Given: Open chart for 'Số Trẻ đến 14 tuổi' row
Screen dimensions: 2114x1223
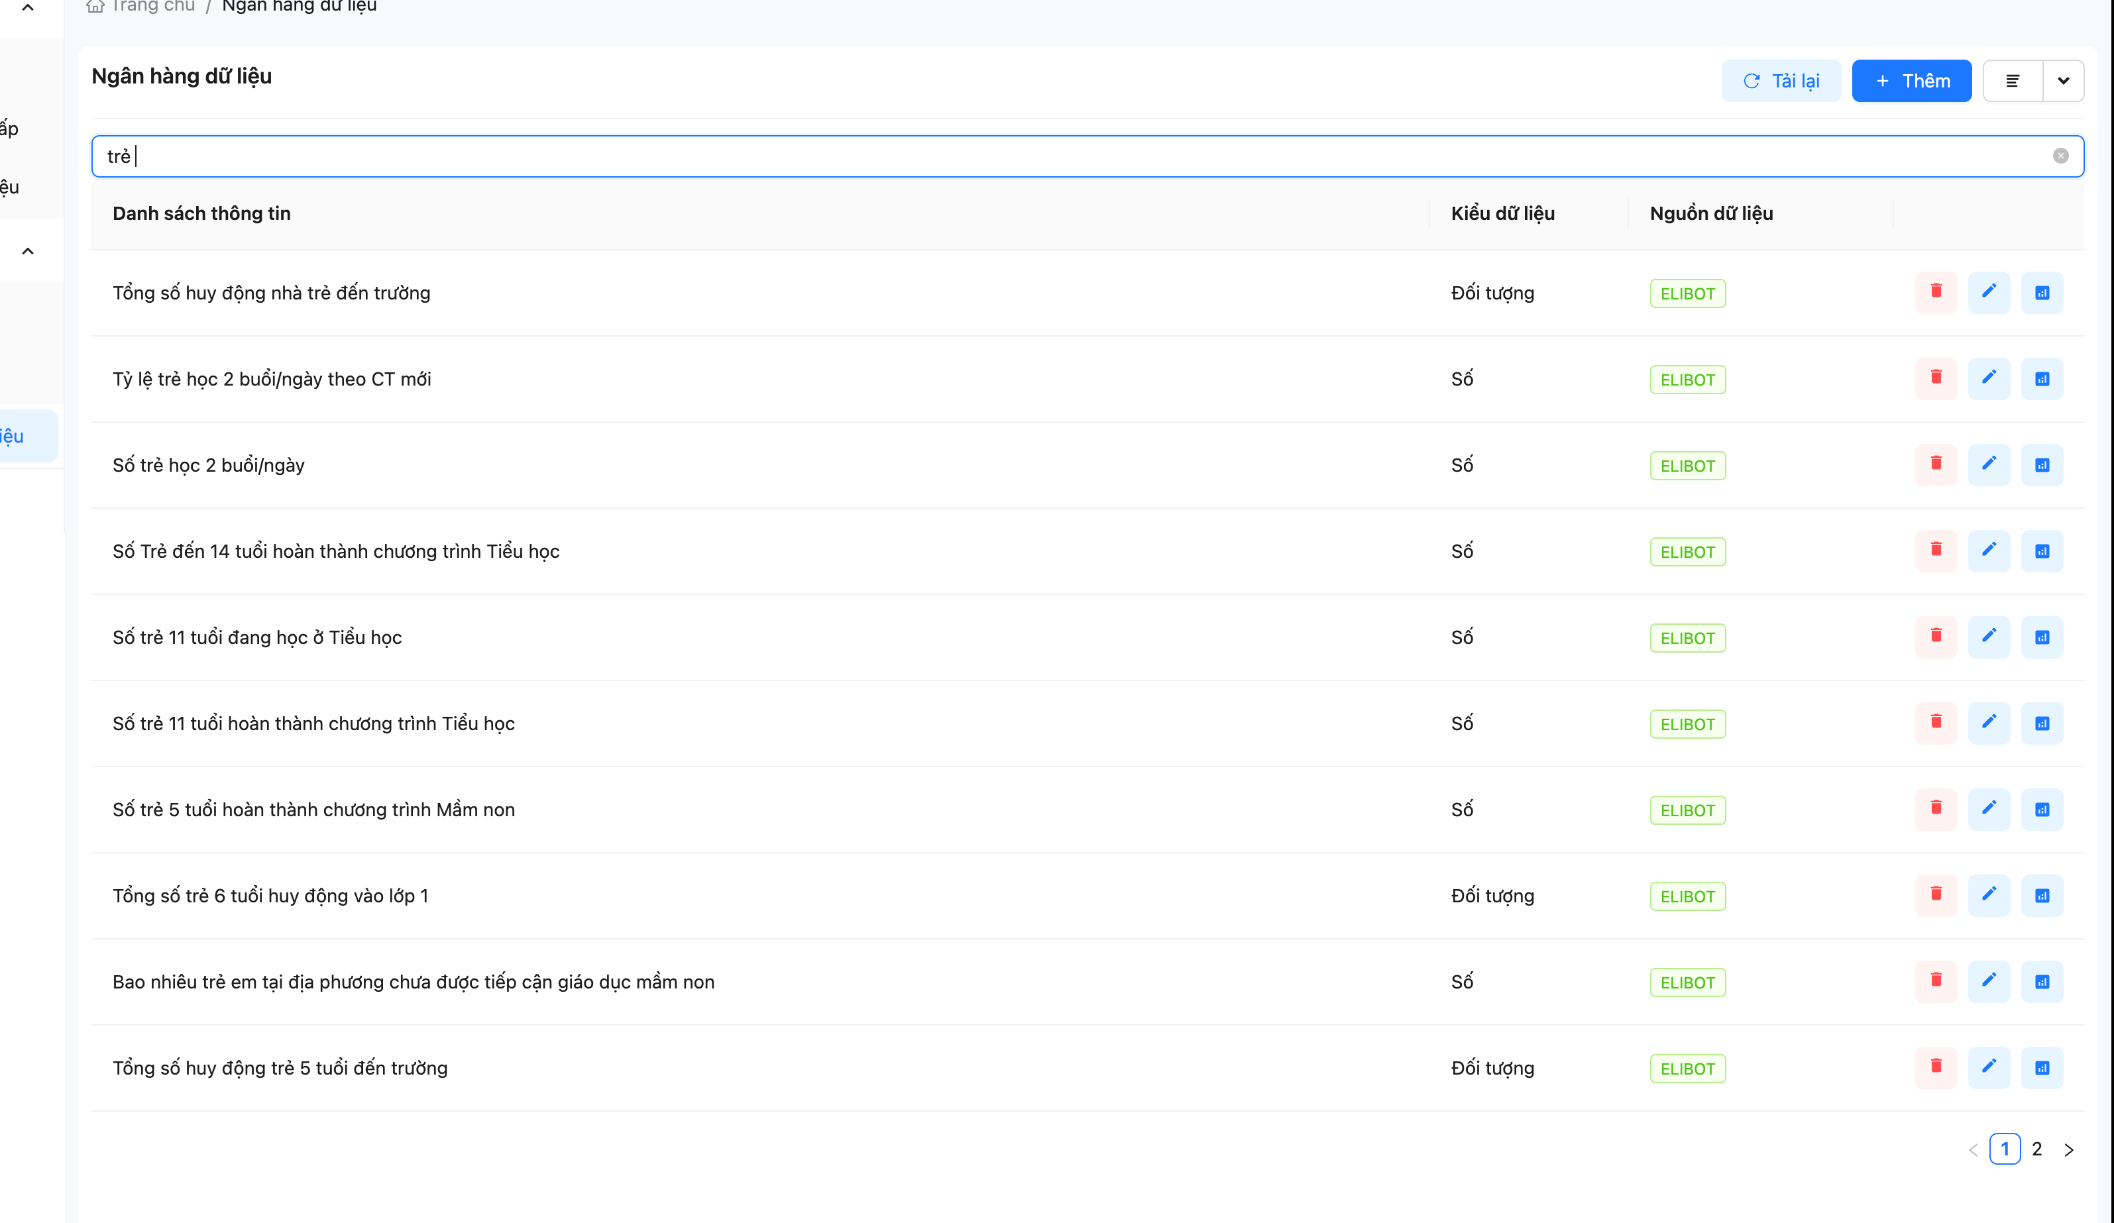Looking at the screenshot, I should [x=2041, y=551].
